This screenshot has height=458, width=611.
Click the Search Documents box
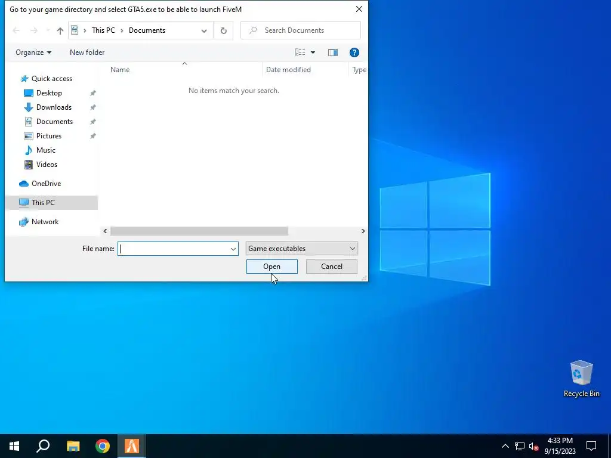click(x=301, y=30)
